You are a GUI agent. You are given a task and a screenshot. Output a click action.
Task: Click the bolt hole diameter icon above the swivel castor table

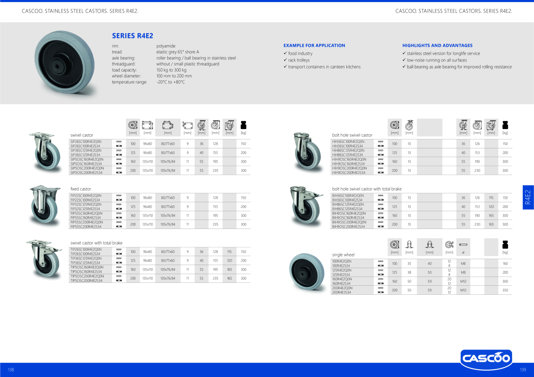click(x=187, y=125)
